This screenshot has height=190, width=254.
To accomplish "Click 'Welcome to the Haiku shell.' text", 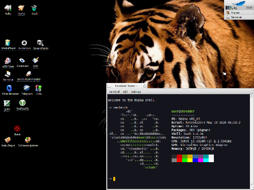I will click(x=132, y=100).
